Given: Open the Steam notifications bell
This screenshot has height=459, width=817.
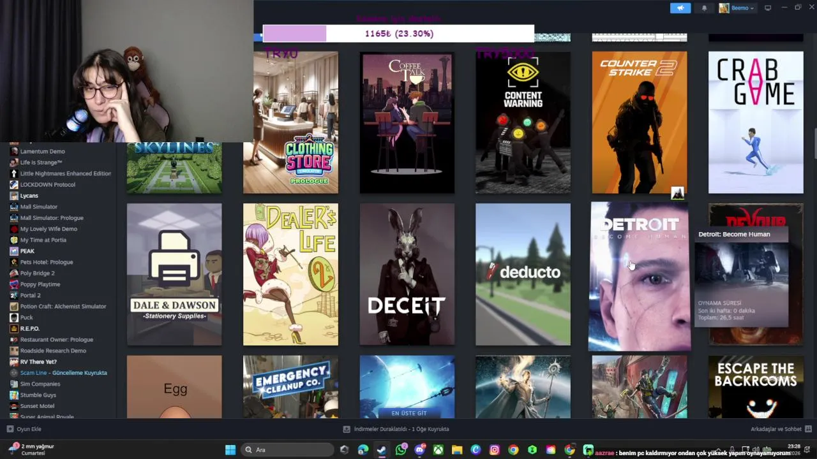Looking at the screenshot, I should tap(704, 8).
